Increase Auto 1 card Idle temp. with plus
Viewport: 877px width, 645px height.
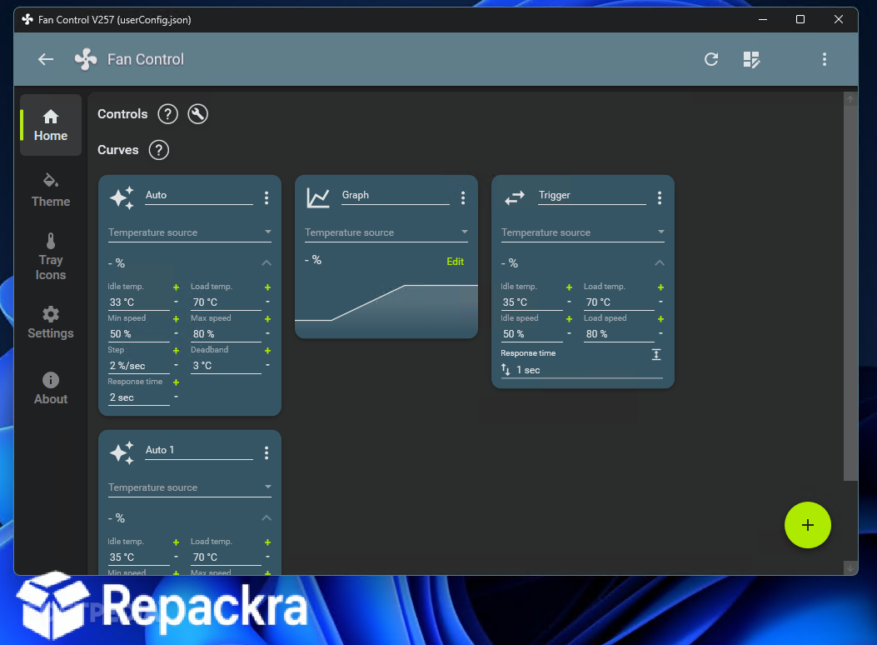click(177, 542)
